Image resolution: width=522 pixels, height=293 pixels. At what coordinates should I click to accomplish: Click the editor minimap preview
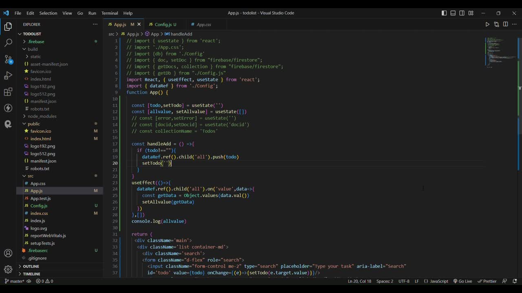(x=500, y=52)
